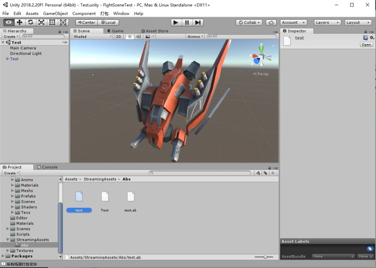Viewport: 376px width, 268px height.
Task: Click the Open button in Inspector
Action: pos(366,45)
